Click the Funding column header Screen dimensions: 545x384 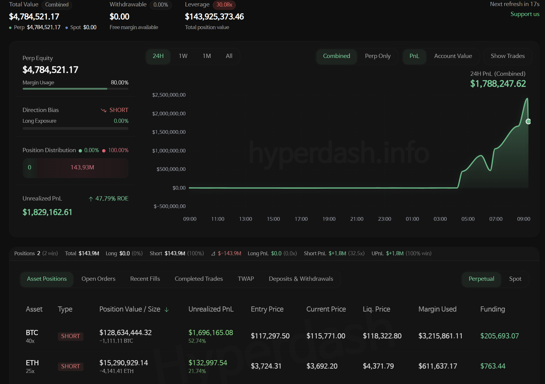pos(493,309)
